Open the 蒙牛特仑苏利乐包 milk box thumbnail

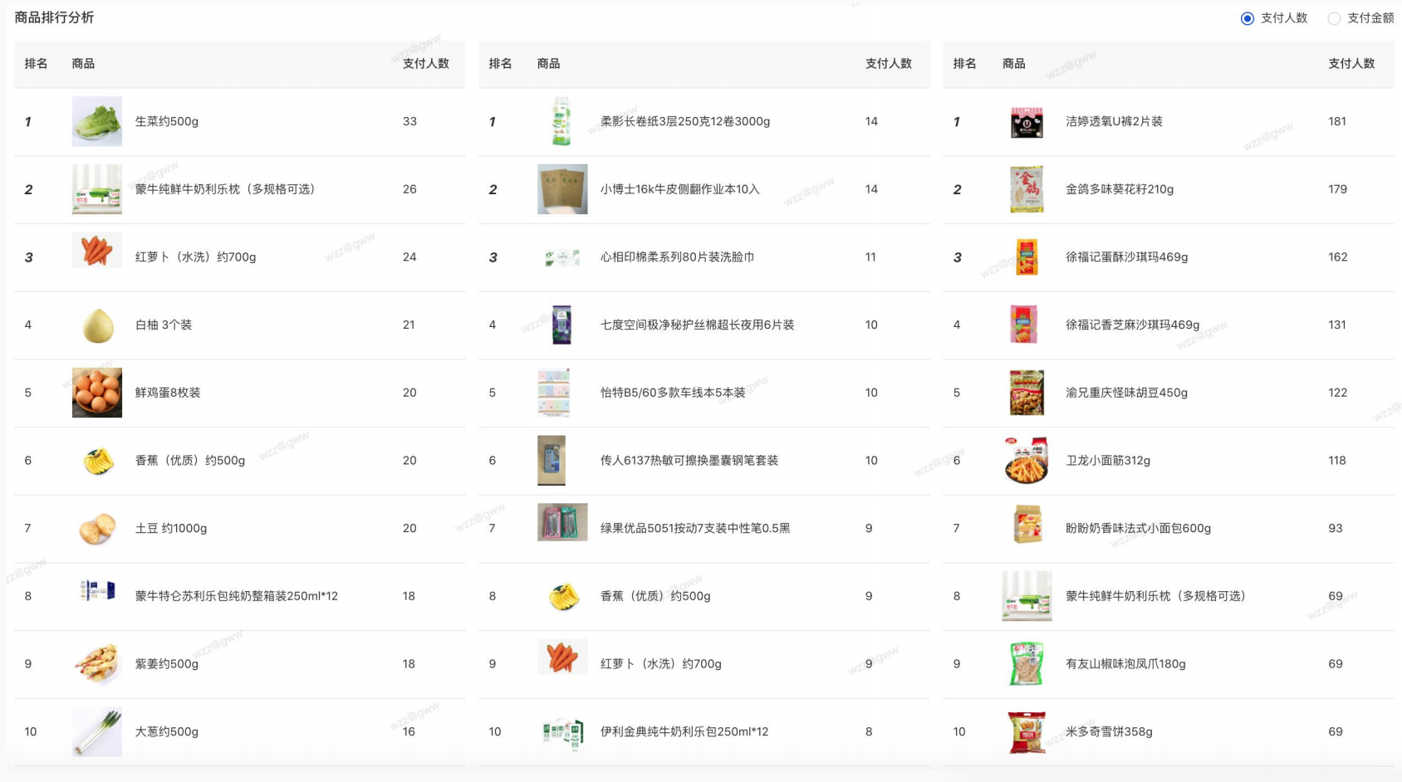(x=97, y=591)
